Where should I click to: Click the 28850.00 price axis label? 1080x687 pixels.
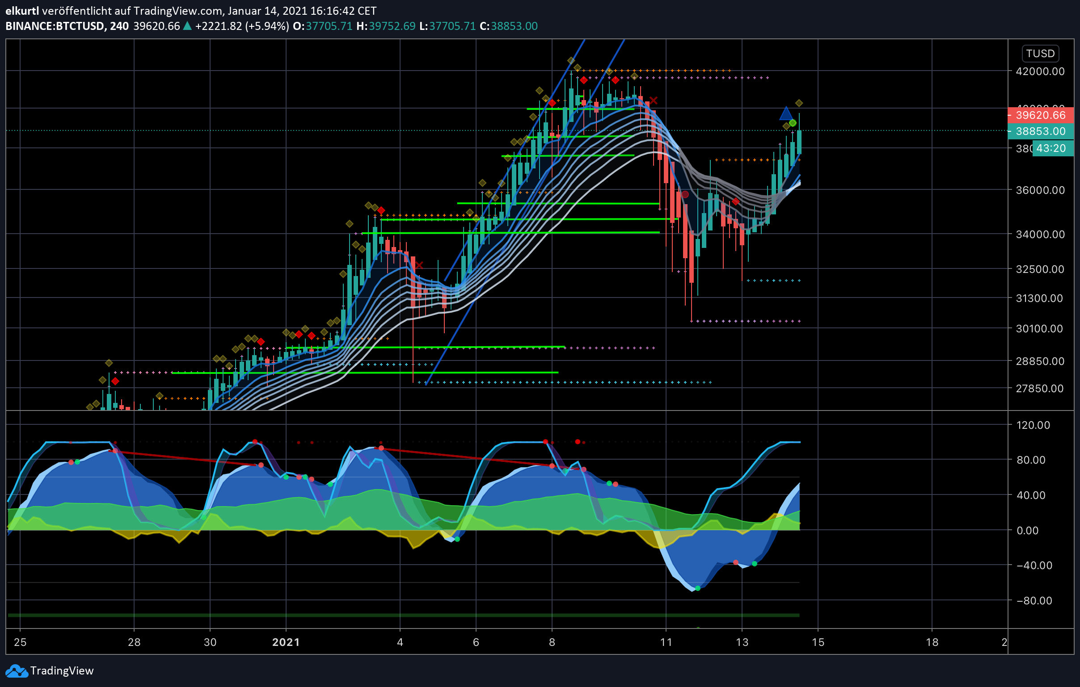(x=1040, y=361)
